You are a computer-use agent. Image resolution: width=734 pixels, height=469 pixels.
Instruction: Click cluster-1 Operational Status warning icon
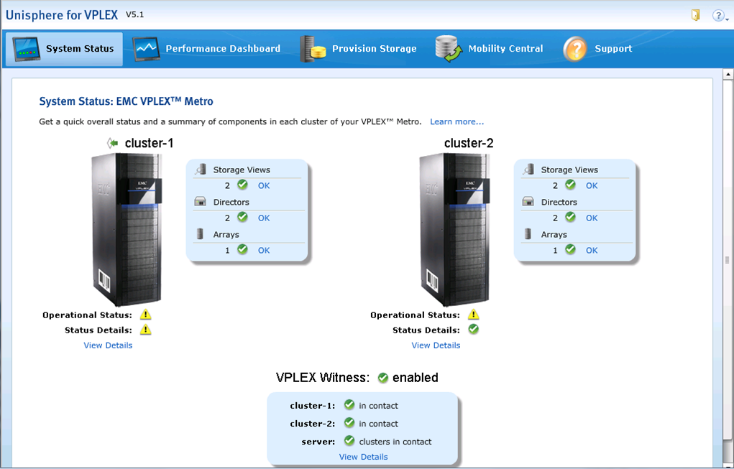(x=146, y=315)
